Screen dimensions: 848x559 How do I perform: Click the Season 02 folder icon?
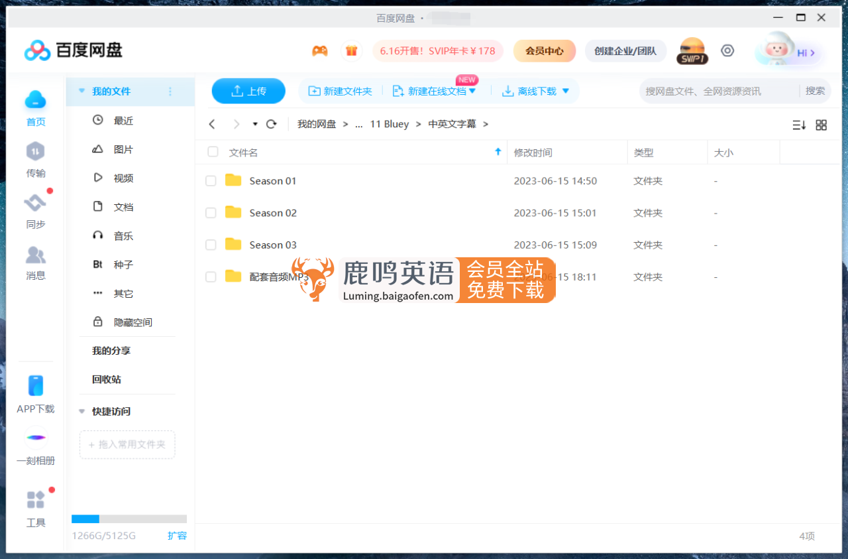coord(233,212)
